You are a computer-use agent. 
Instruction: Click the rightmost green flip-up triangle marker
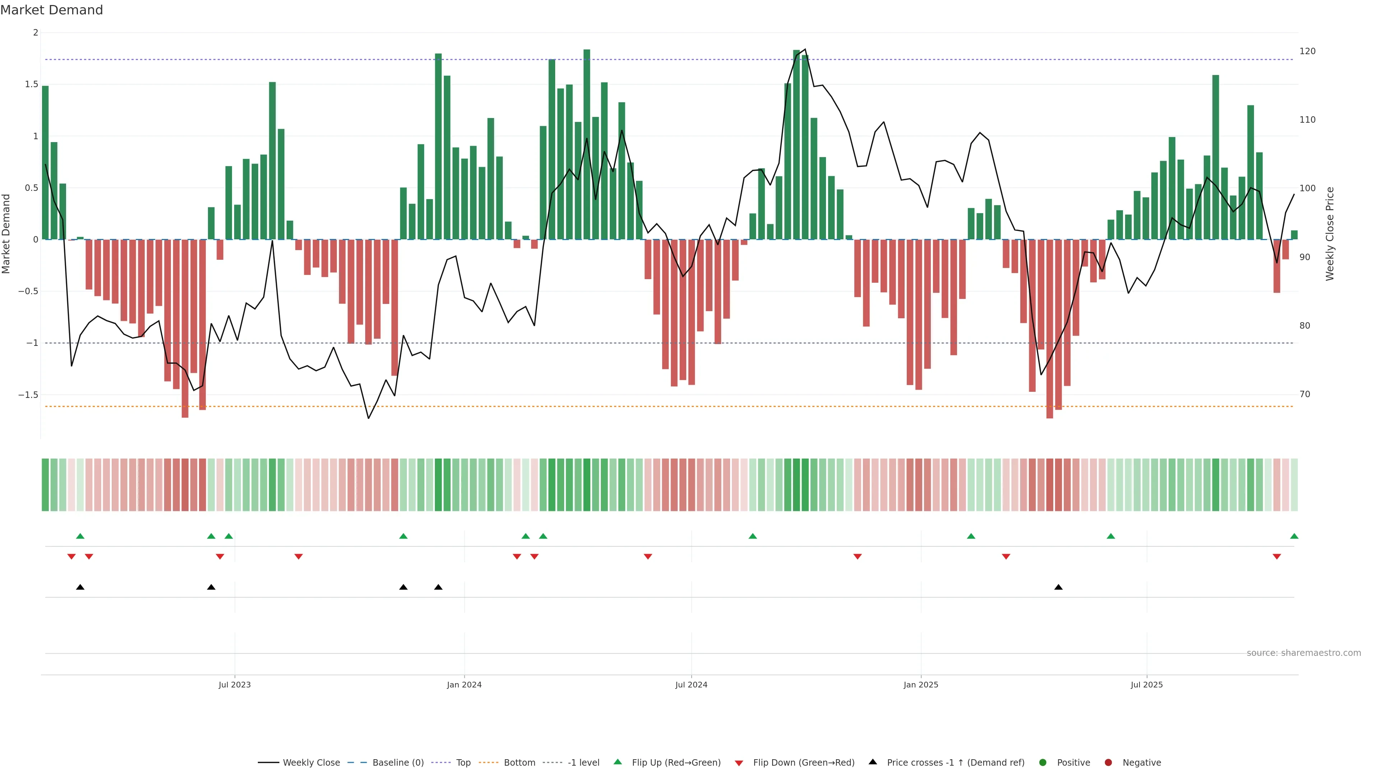pos(1294,536)
